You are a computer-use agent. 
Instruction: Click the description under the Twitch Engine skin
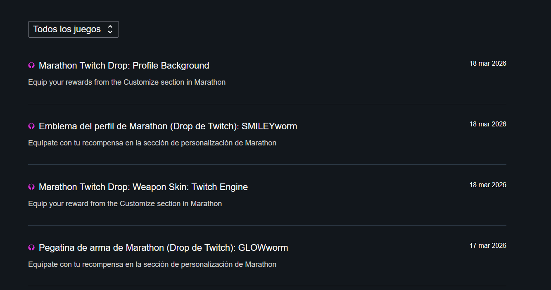click(x=125, y=204)
